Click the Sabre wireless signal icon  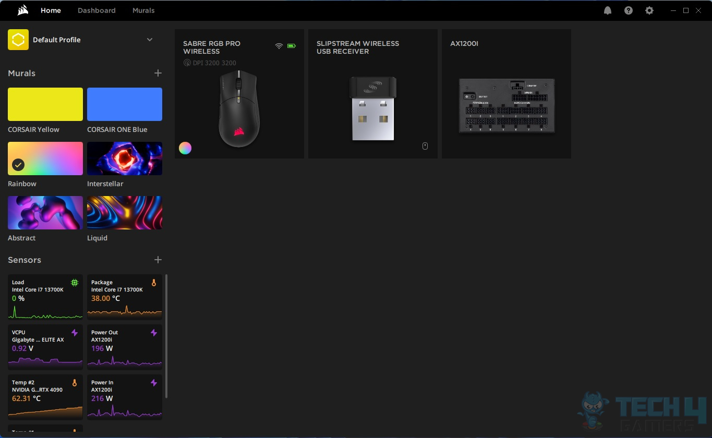click(279, 46)
